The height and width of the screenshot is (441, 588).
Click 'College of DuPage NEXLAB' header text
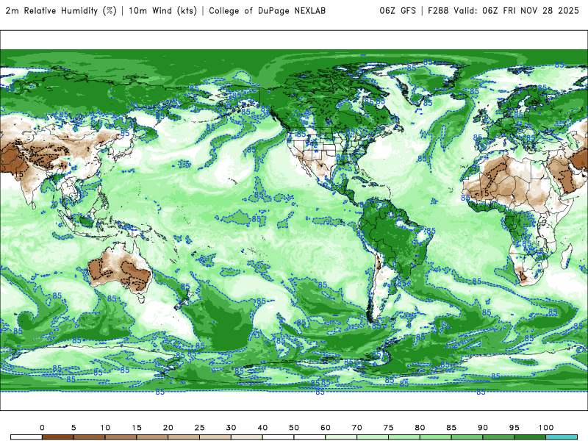coord(267,11)
